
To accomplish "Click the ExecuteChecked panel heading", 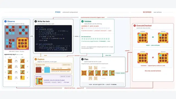I will [144, 26].
